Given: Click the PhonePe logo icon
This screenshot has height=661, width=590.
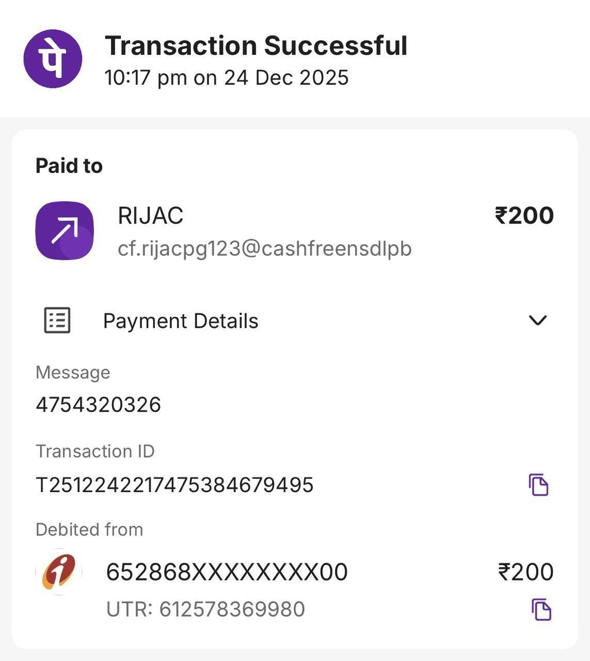Looking at the screenshot, I should click(53, 58).
